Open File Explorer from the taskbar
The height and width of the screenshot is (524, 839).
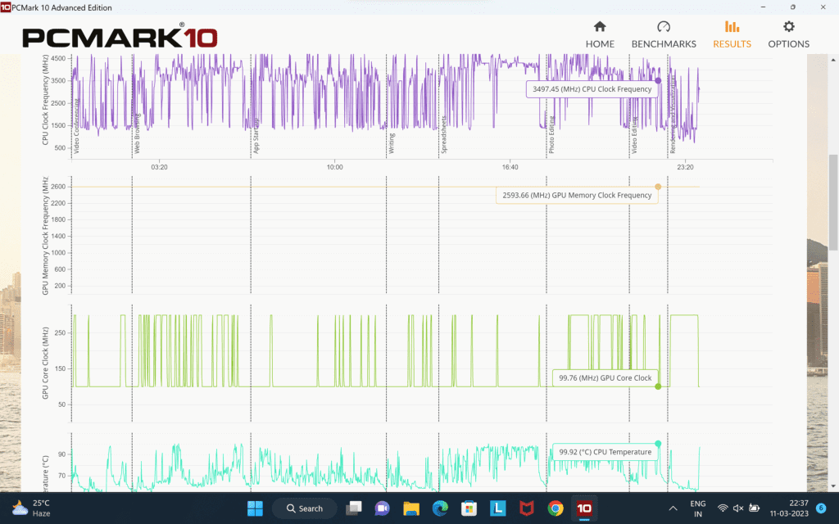tap(411, 508)
